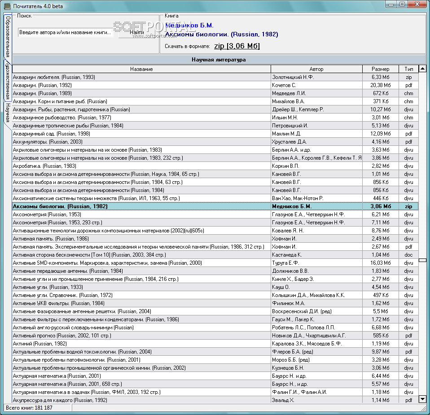
Task: Sort by the Название column header
Action: pyautogui.click(x=141, y=69)
